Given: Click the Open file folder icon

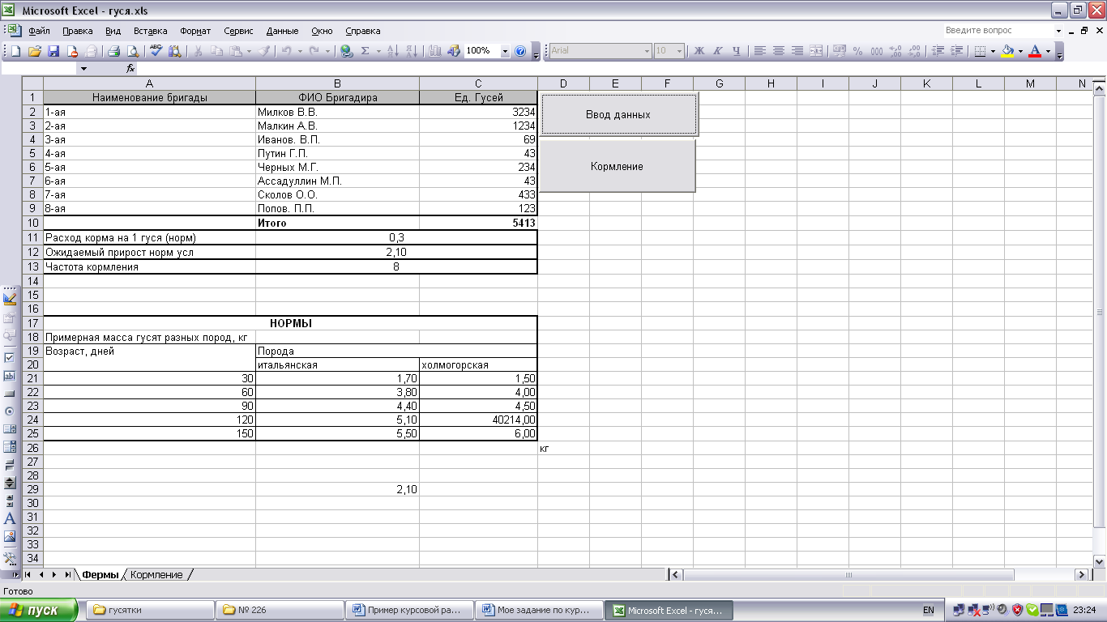Looking at the screenshot, I should (x=35, y=51).
